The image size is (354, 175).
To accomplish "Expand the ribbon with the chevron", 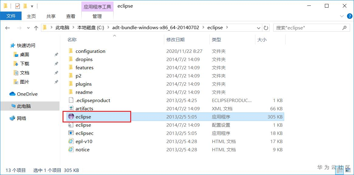I will pos(342,16).
